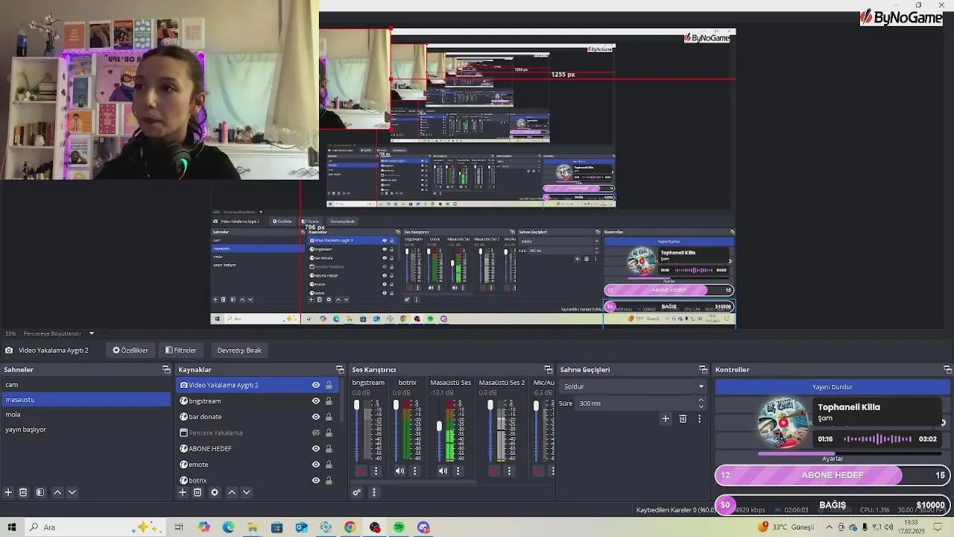Open scene filters icon in Sahneler toolbar

point(40,492)
